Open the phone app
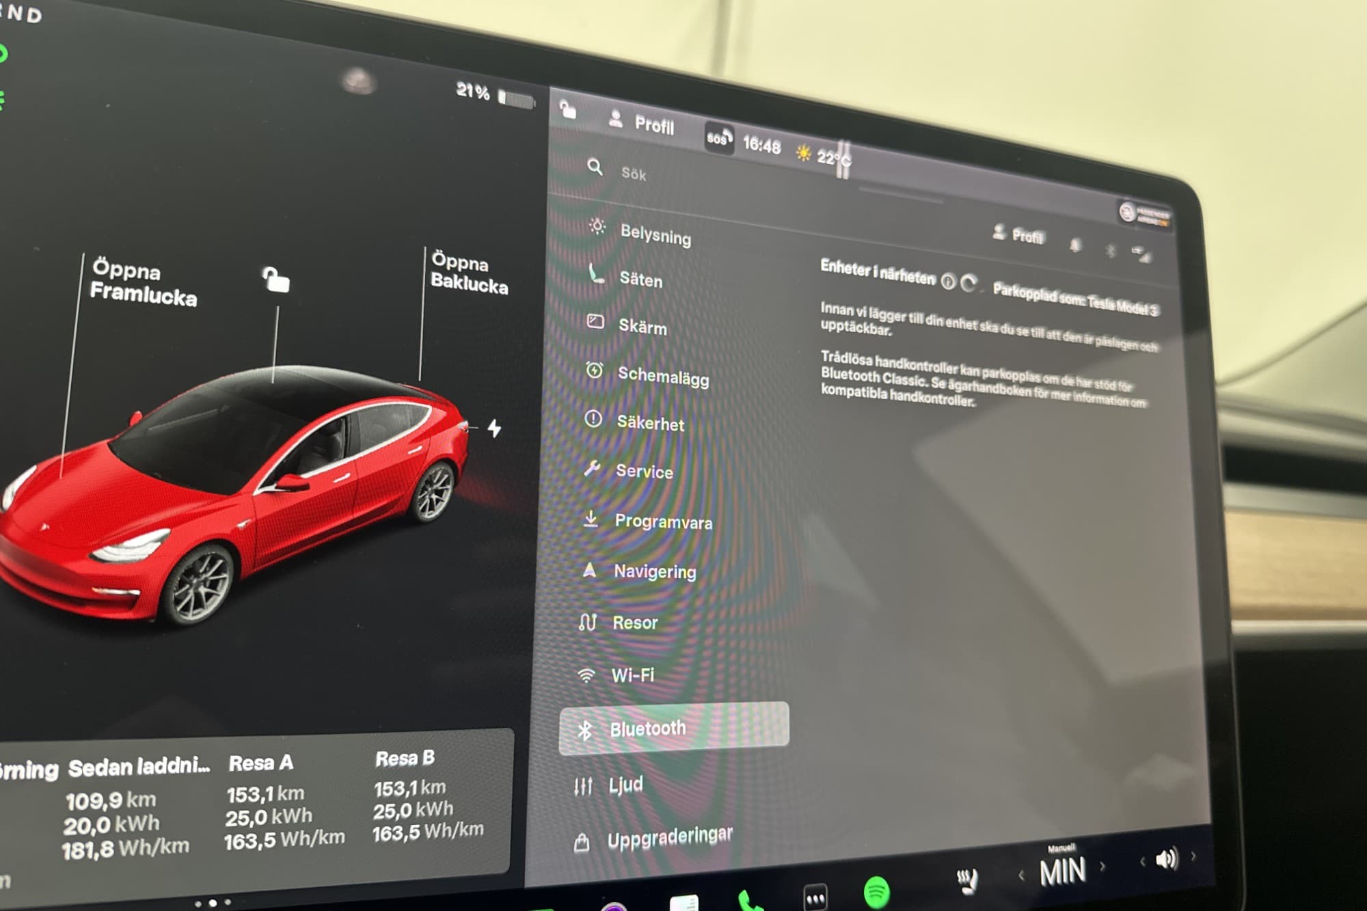The width and height of the screenshot is (1367, 911). click(x=750, y=900)
